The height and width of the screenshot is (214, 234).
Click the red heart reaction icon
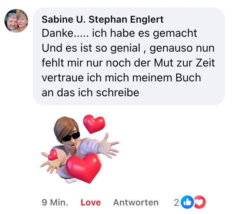pos(200,202)
